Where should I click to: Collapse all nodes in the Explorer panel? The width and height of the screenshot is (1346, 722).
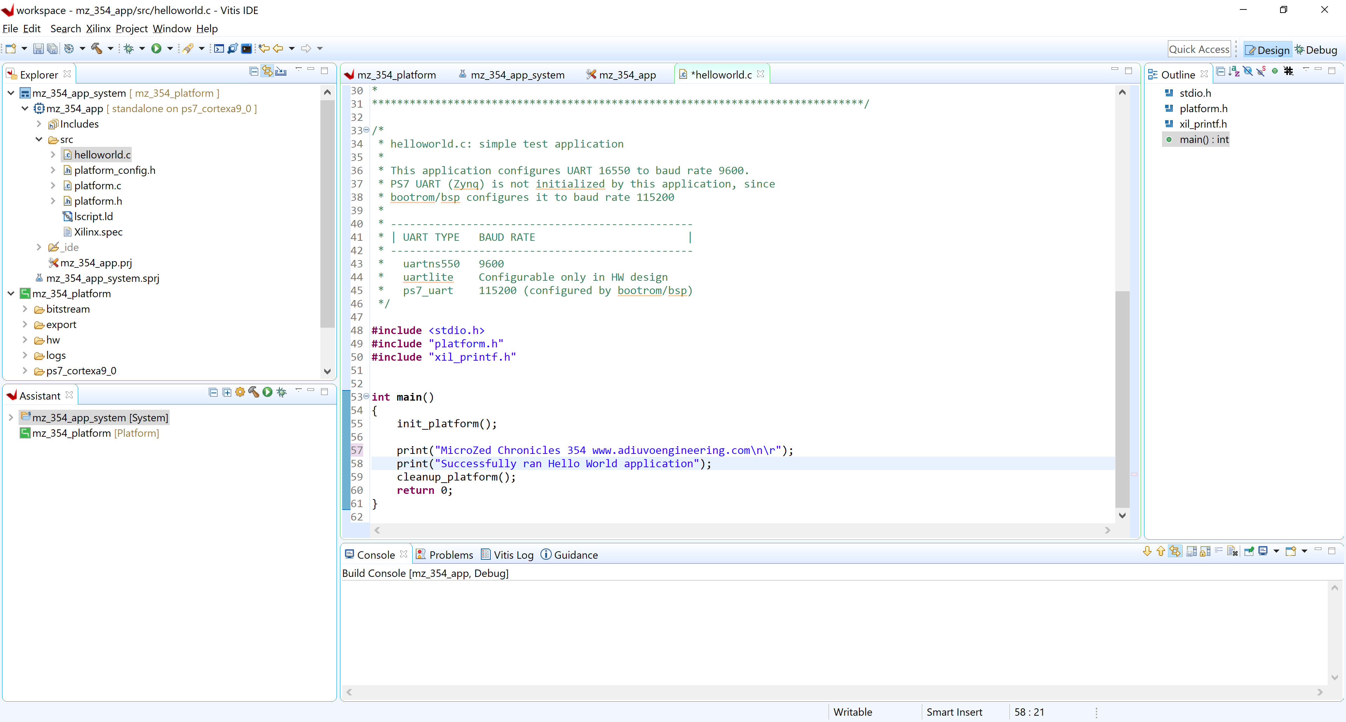[x=253, y=71]
